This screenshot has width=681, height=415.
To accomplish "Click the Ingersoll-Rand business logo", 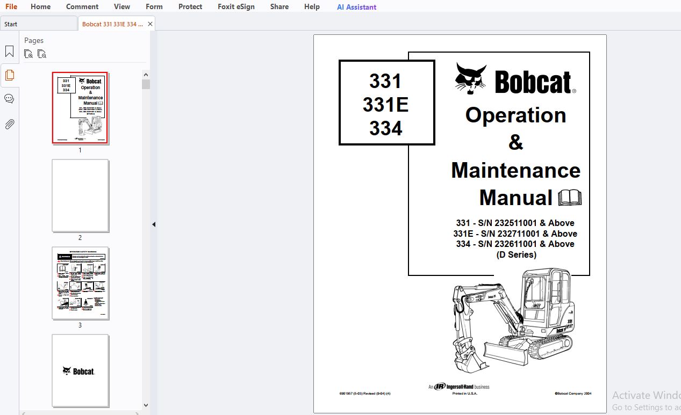I will coord(458,386).
